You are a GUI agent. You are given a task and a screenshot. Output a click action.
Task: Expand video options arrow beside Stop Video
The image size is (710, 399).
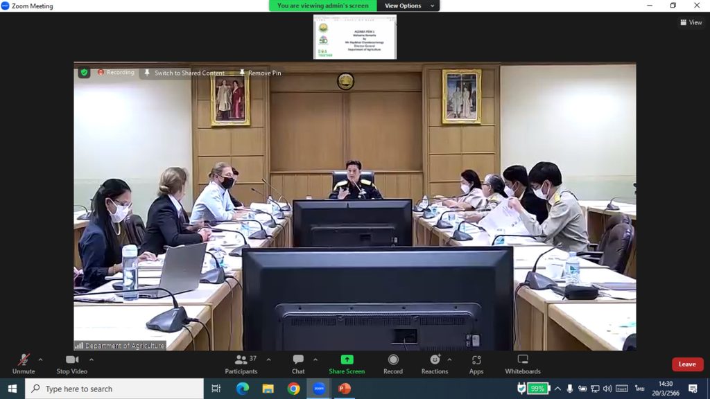(x=92, y=360)
